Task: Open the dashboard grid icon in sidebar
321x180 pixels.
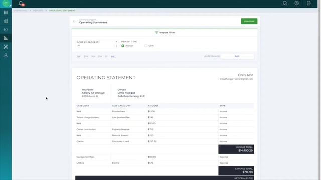Action: [x=6, y=12]
